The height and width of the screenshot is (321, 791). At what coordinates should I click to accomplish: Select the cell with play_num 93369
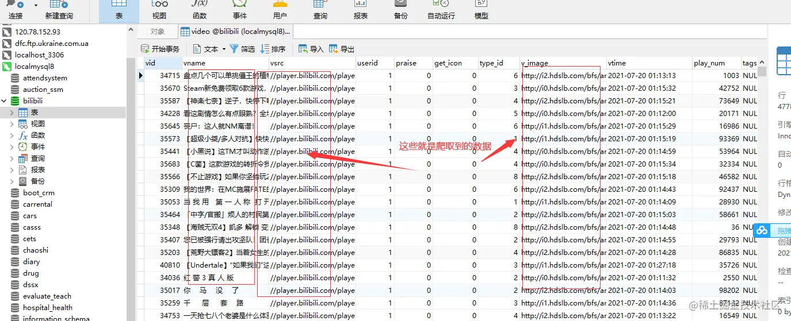(717, 139)
